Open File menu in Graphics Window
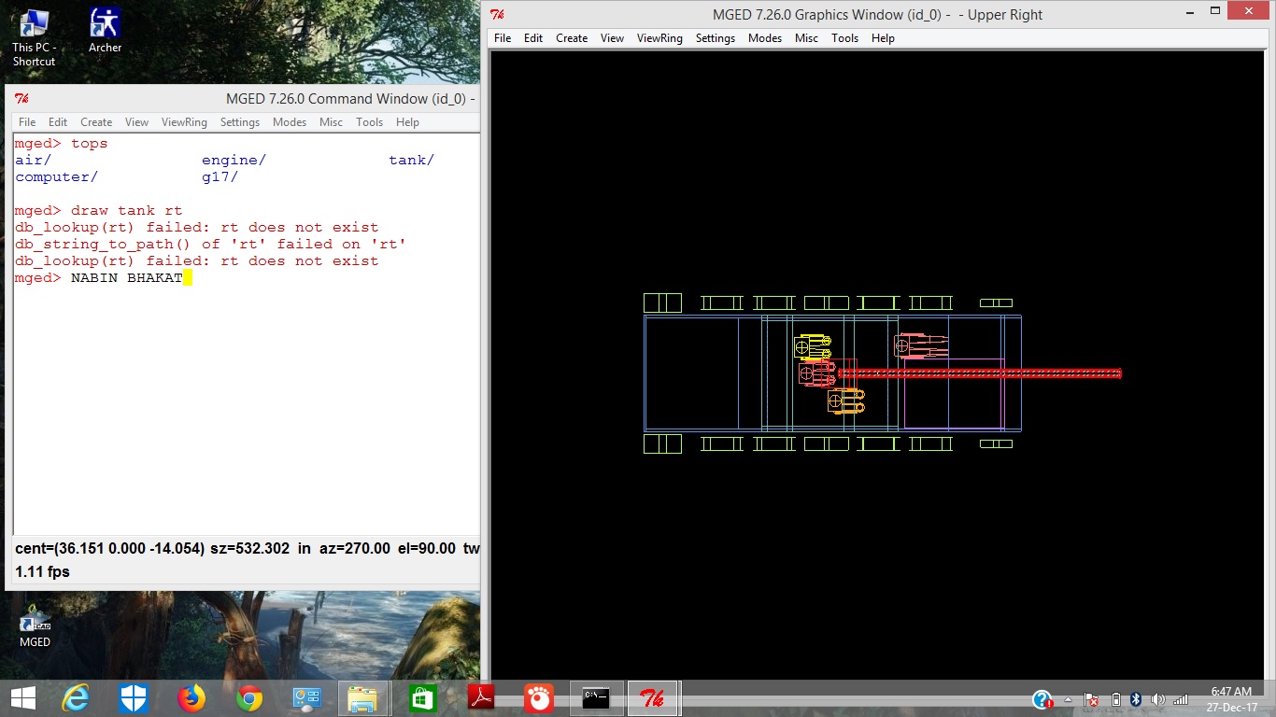 503,38
